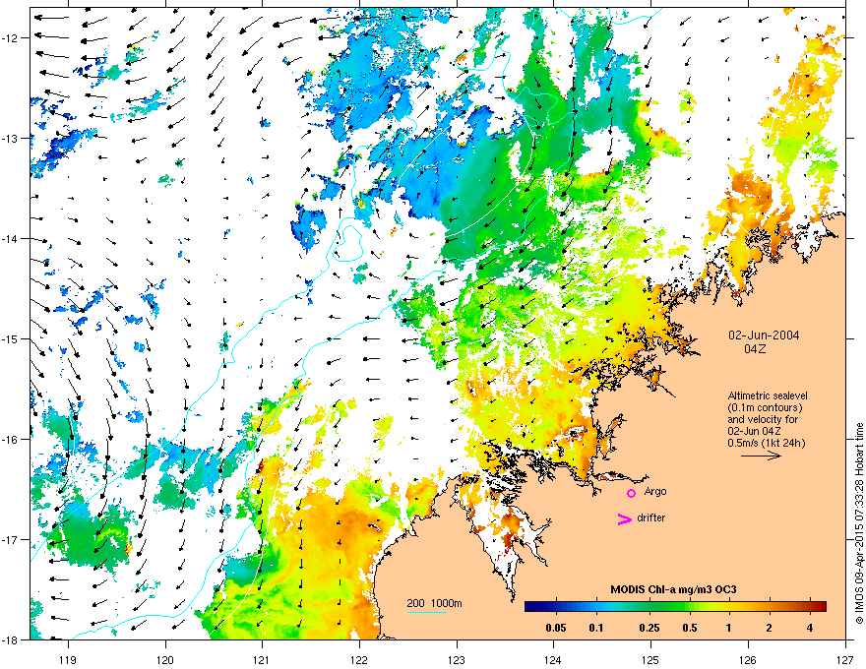Click the '0.1' colorbar value
866x669 pixels.
(x=596, y=628)
